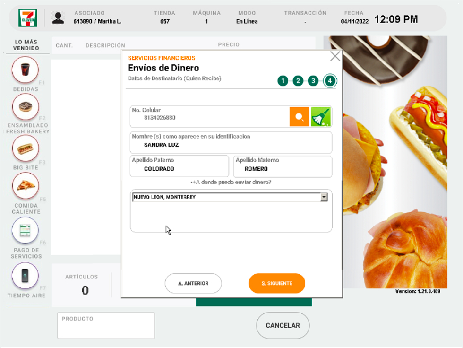
Task: Click the green broom clear icon
Action: [320, 117]
